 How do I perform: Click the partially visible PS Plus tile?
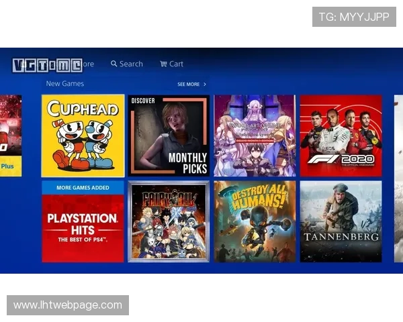(x=10, y=136)
